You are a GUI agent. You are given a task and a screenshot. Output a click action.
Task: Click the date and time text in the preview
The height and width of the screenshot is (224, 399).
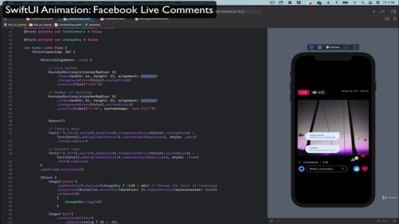[x=355, y=91]
